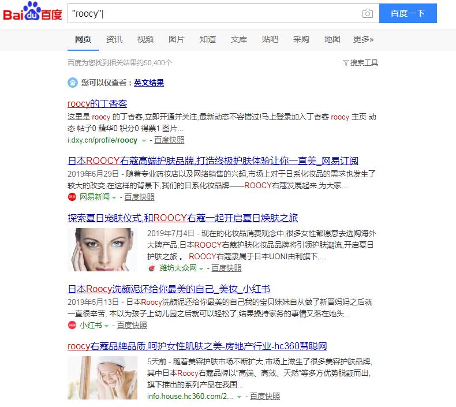Click the 网易新闻 source name
The image size is (456, 407).
coord(95,197)
